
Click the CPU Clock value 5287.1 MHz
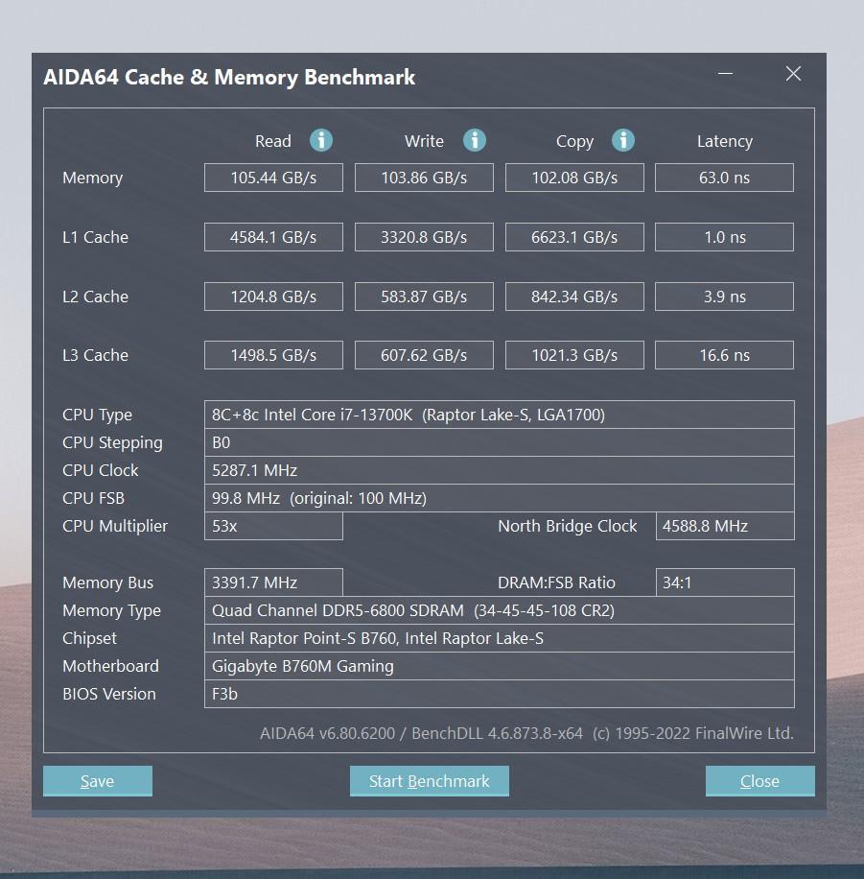coord(500,470)
